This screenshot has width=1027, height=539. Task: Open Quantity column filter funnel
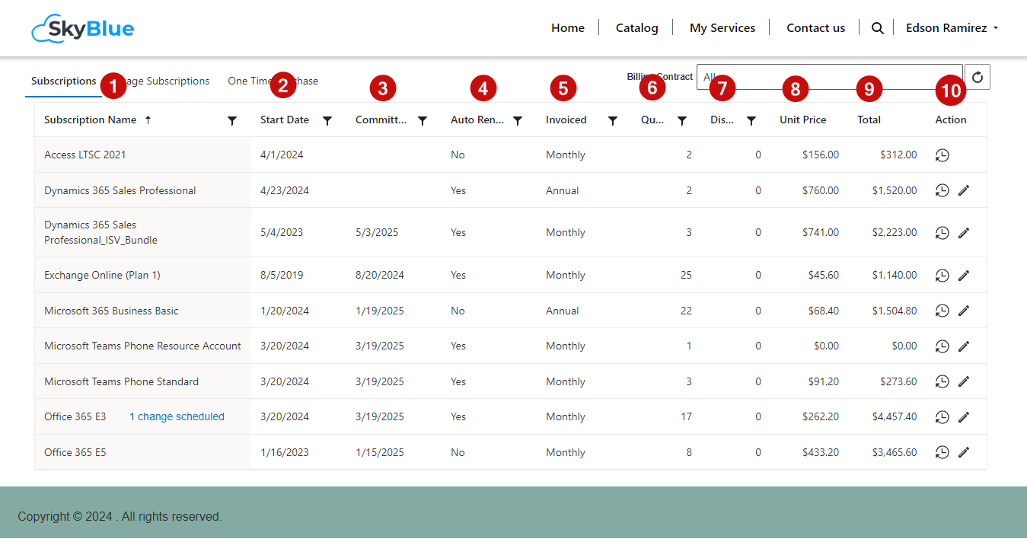(682, 120)
